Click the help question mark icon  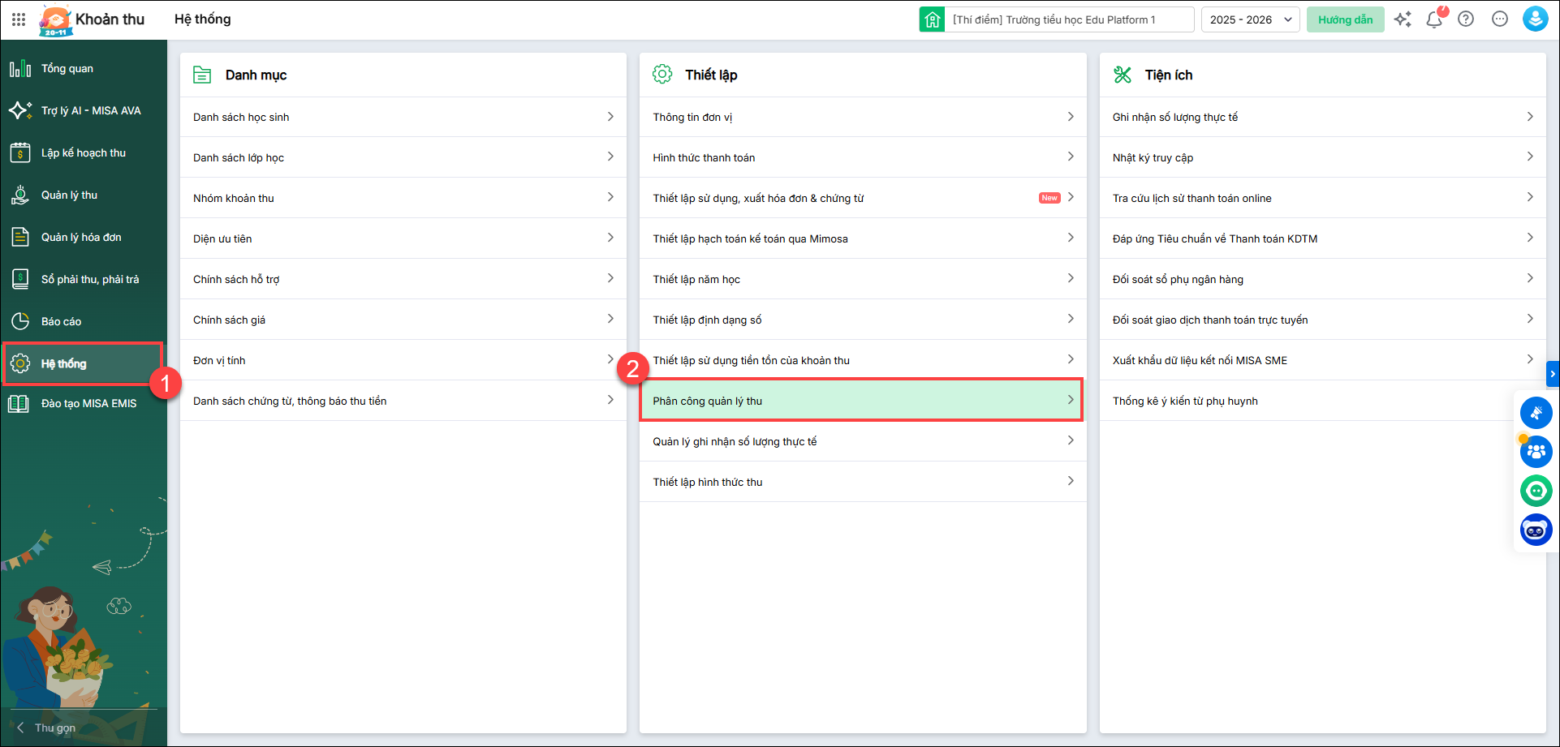pos(1466,19)
